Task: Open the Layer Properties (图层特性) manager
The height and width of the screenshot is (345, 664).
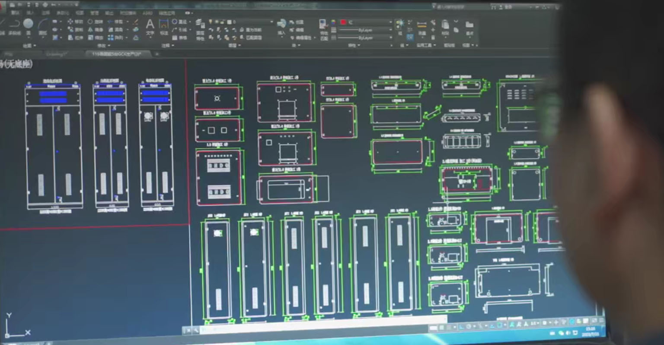Action: 200,29
